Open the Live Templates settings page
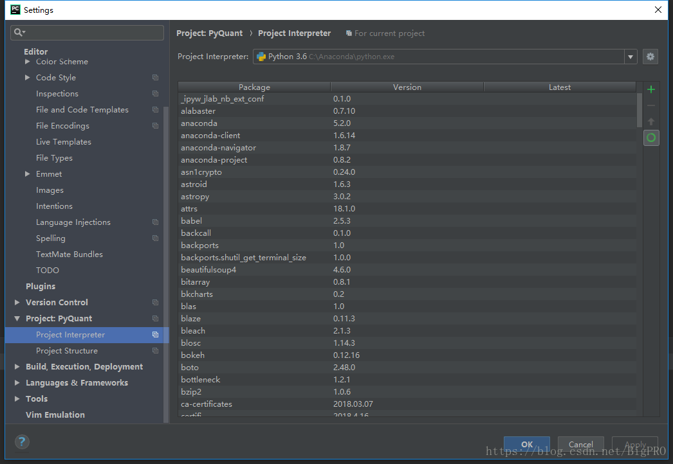The image size is (673, 464). [64, 141]
